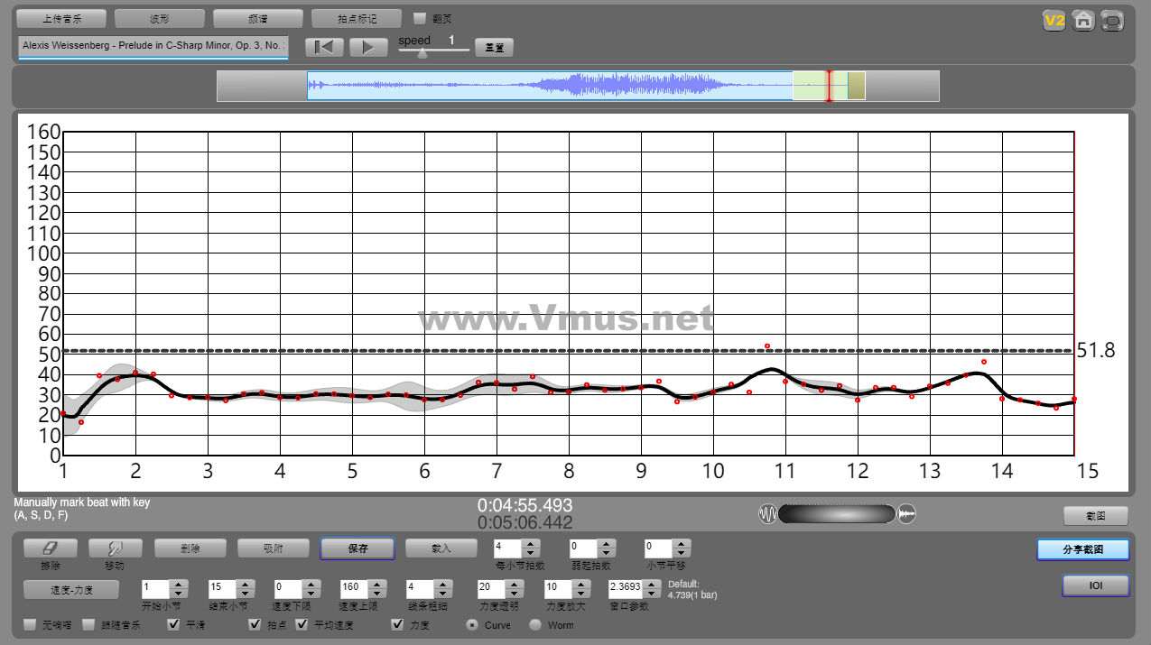Click the V2 version icon

1054,21
